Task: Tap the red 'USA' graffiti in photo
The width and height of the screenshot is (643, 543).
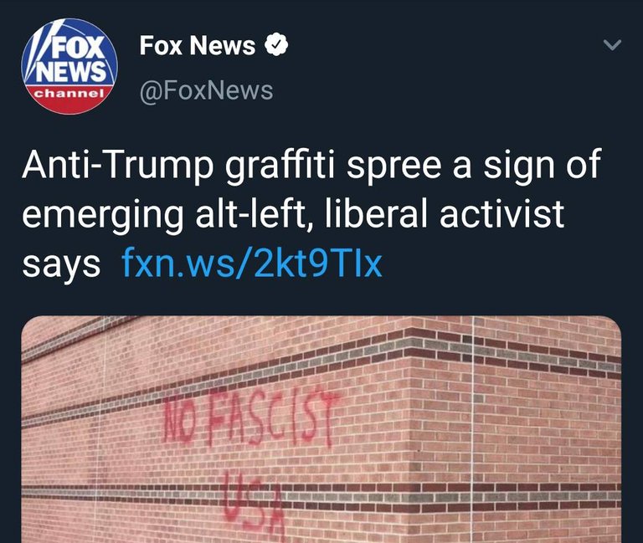Action: [x=255, y=506]
